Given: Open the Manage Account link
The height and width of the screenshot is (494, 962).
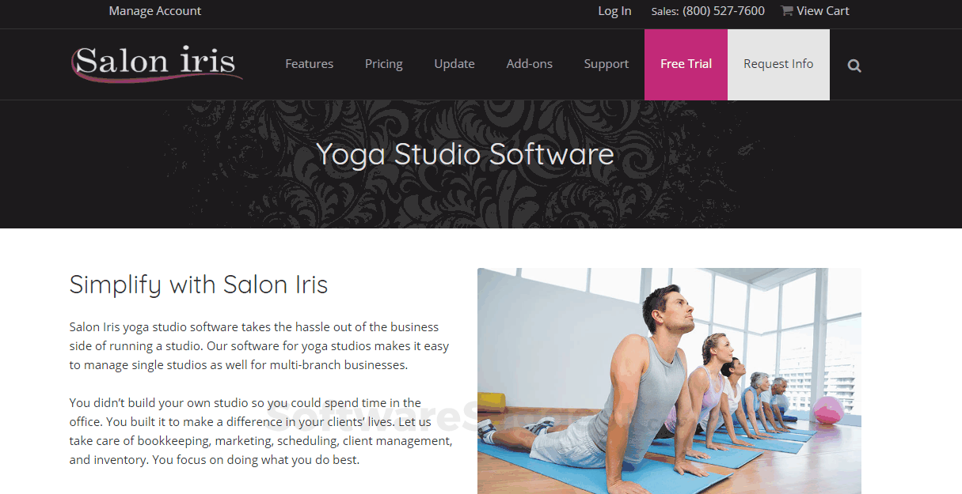Looking at the screenshot, I should coord(155,11).
